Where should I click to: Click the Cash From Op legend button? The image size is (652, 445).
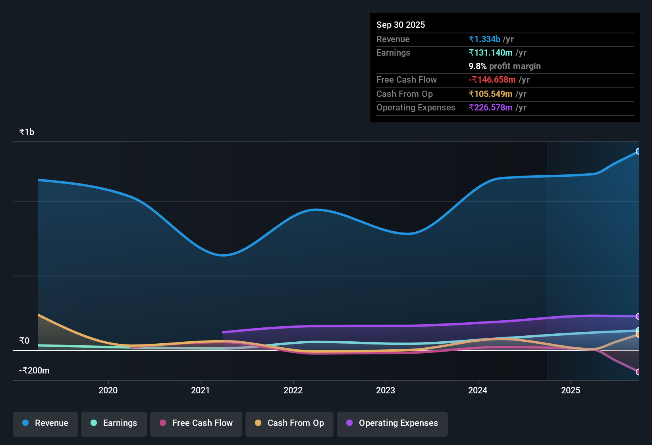pyautogui.click(x=289, y=424)
